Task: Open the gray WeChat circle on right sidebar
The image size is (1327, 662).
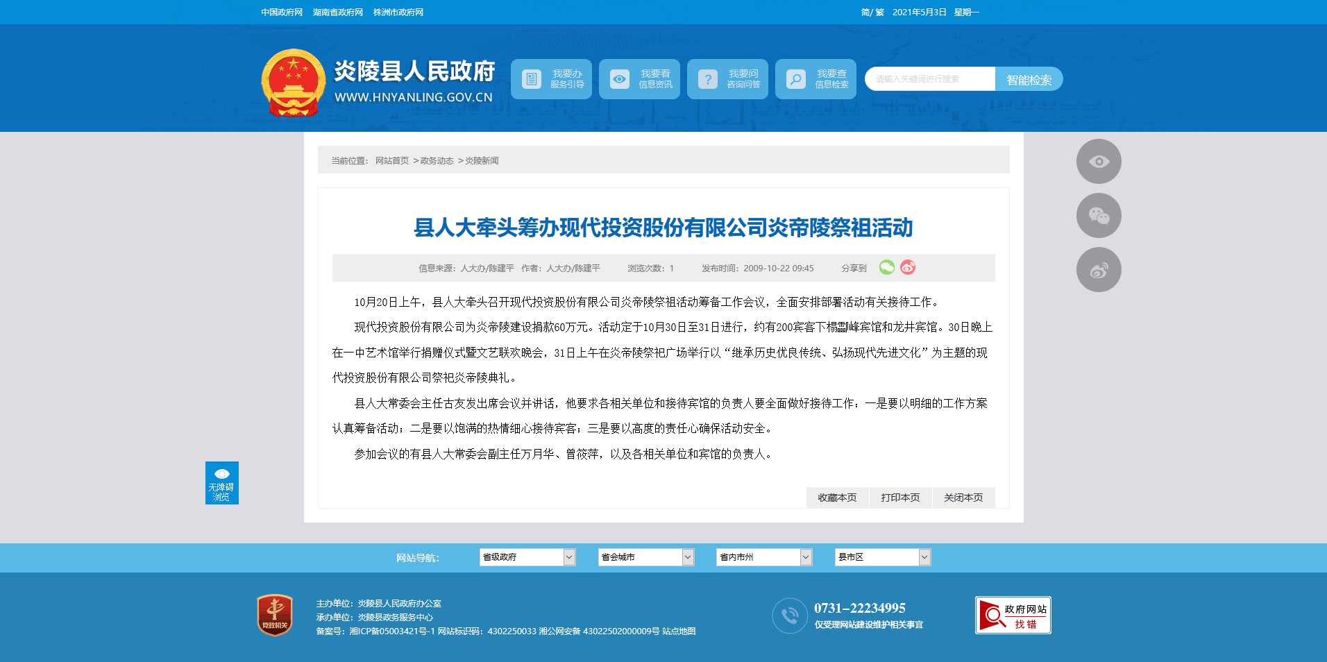Action: pyautogui.click(x=1098, y=216)
